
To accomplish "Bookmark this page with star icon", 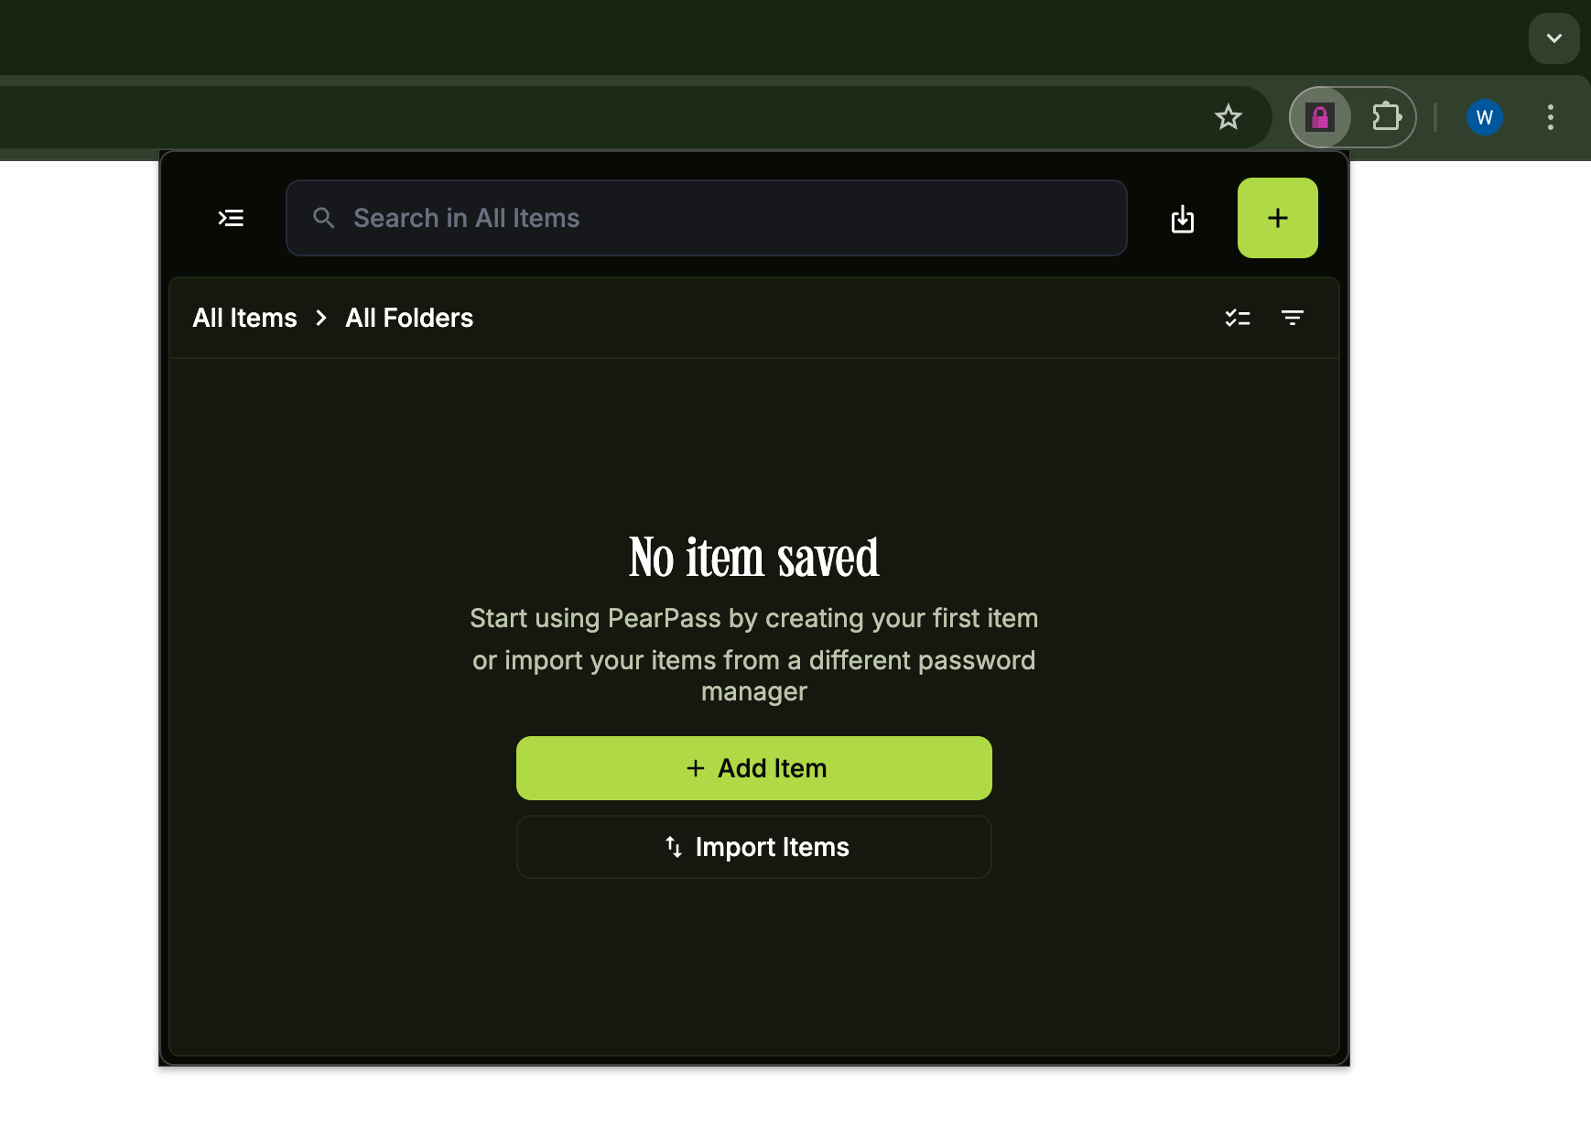I will (x=1228, y=117).
